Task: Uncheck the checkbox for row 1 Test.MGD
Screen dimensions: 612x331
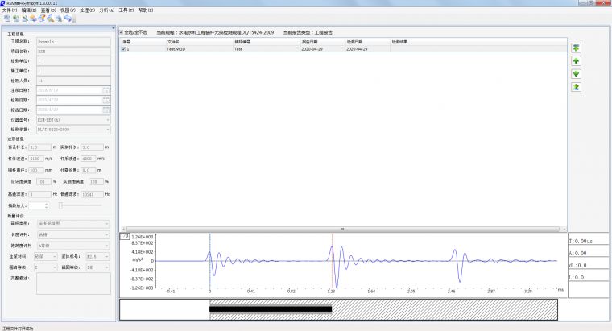Action: pyautogui.click(x=123, y=49)
